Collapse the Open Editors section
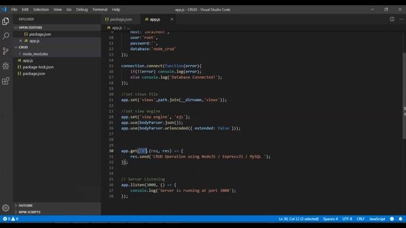The height and width of the screenshot is (228, 406). [x=16, y=27]
